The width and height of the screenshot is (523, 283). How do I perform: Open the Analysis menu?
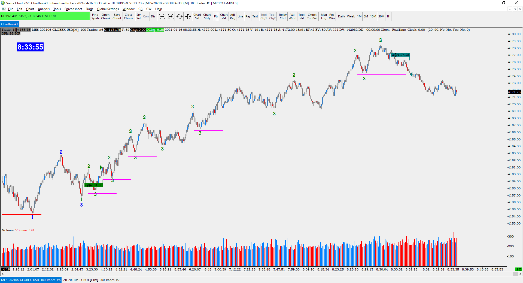[44, 9]
